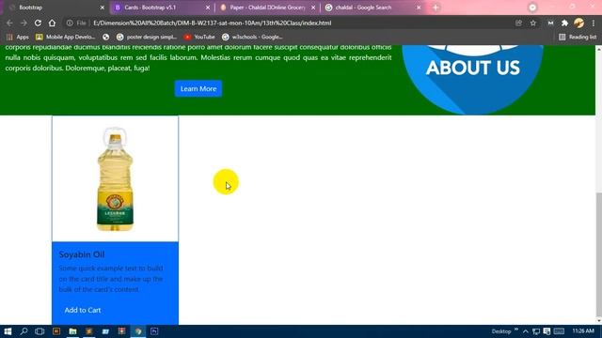The width and height of the screenshot is (602, 338).
Task: Switch to the Bootstrap tab
Action: pos(55,8)
